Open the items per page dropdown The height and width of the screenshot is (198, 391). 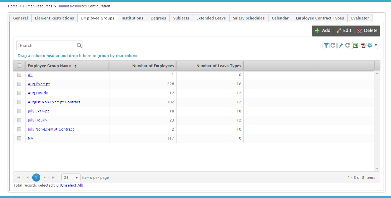71,178
